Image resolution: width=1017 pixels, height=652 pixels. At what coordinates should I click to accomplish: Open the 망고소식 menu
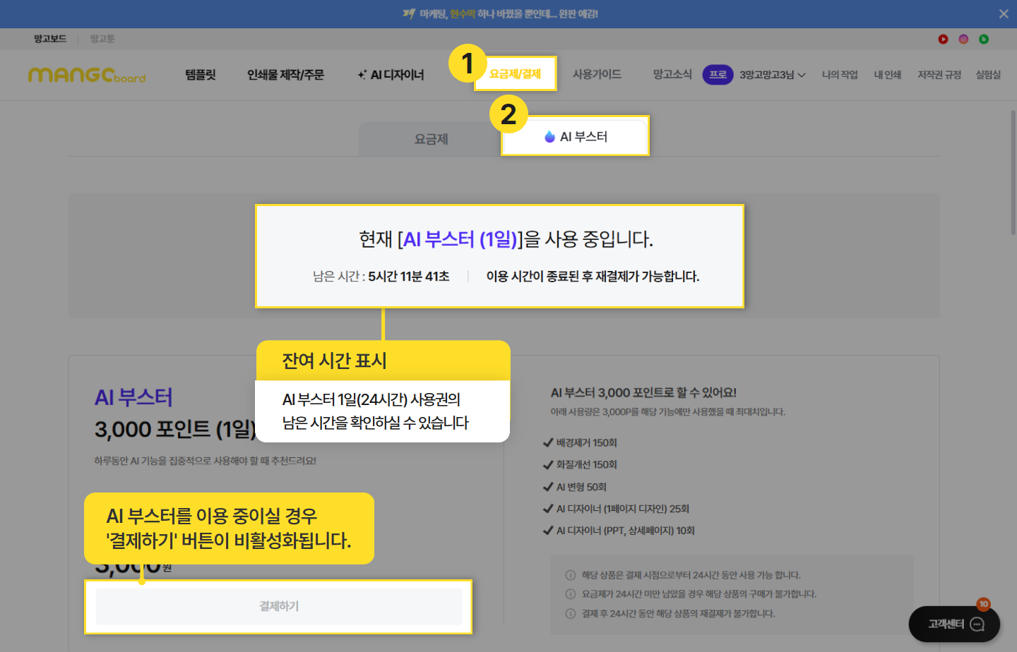(x=672, y=74)
